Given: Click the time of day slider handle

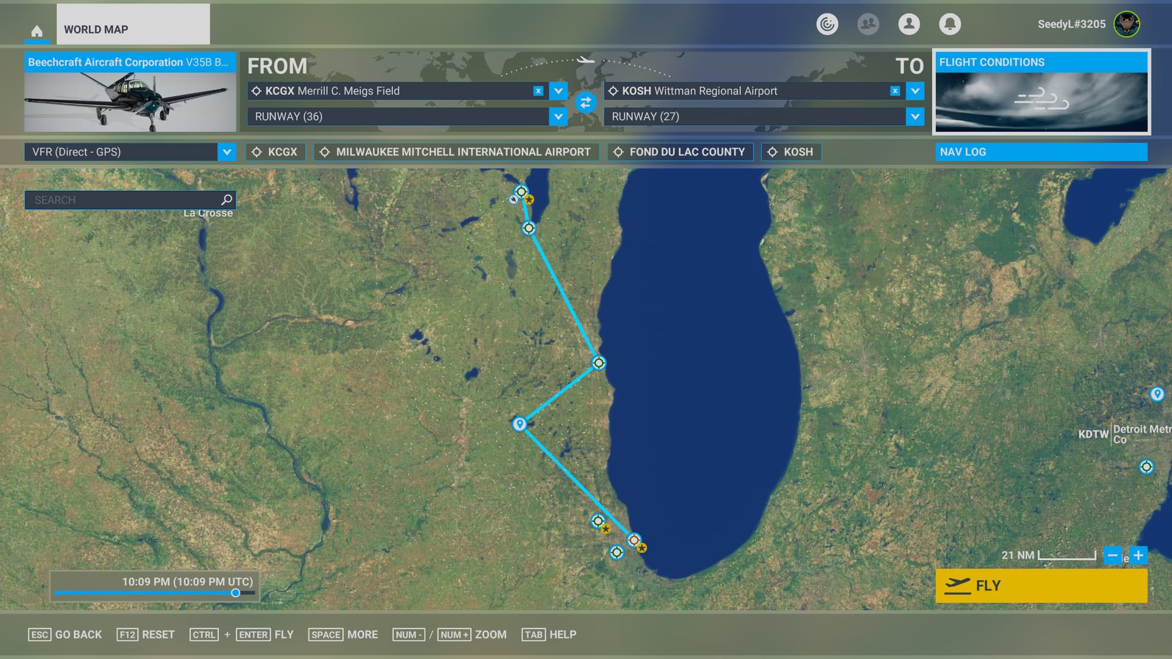Looking at the screenshot, I should [x=235, y=592].
